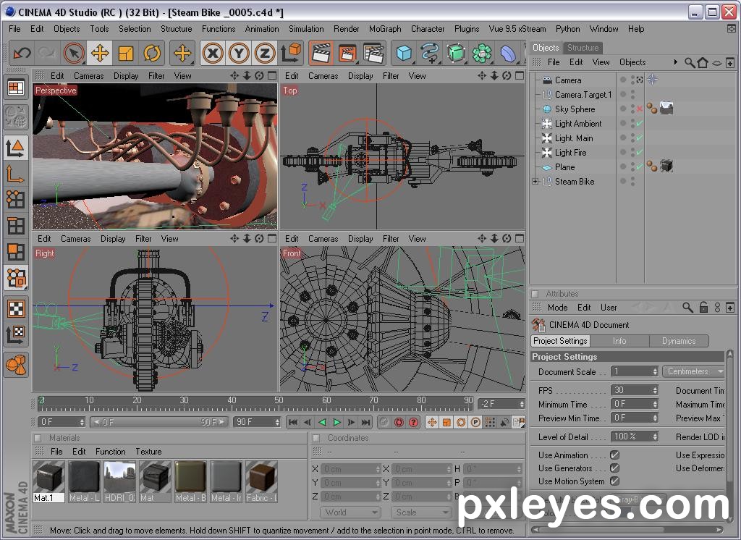Select the Camera object
This screenshot has width=741, height=540.
point(567,80)
